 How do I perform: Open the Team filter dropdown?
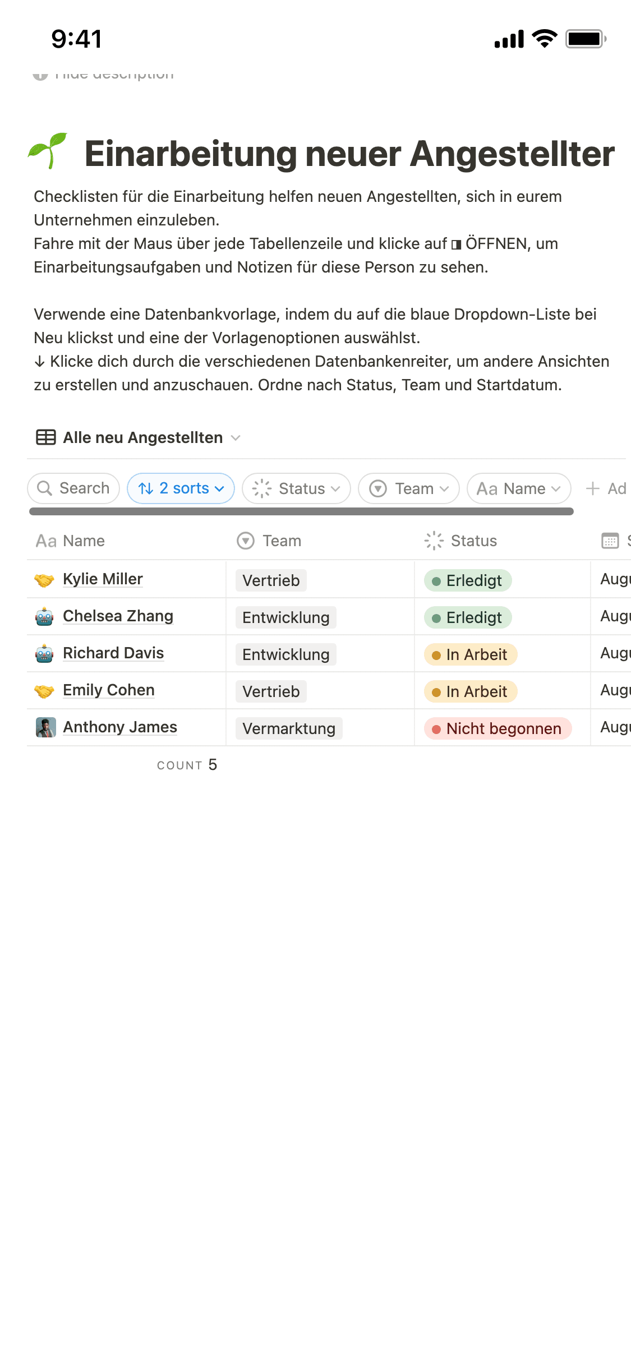408,488
